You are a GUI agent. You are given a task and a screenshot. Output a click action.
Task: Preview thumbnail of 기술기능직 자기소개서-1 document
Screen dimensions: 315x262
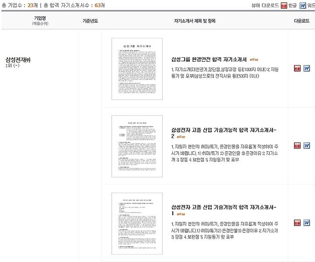(137, 224)
